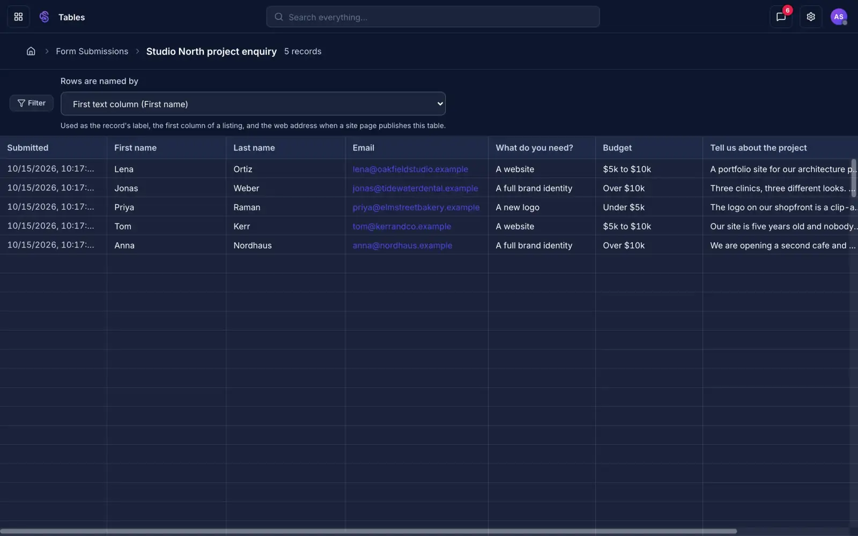
Task: Select Our site is five years old cell
Action: [780, 226]
